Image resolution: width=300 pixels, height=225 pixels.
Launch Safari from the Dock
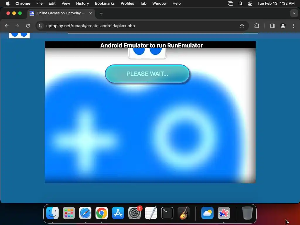[85, 213]
